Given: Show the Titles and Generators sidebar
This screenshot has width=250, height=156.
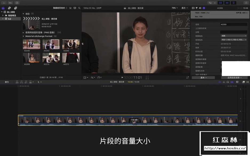Looking at the screenshot, I should 15,8.
